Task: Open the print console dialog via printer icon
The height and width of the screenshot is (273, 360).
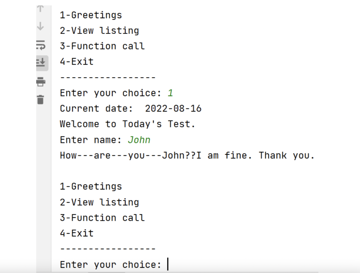Action: (x=41, y=81)
